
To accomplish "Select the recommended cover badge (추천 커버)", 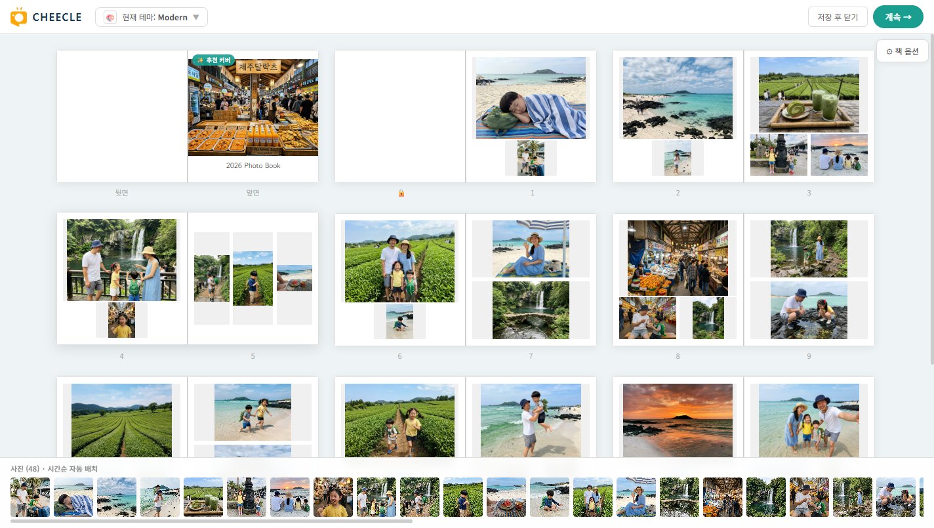I will pos(213,60).
